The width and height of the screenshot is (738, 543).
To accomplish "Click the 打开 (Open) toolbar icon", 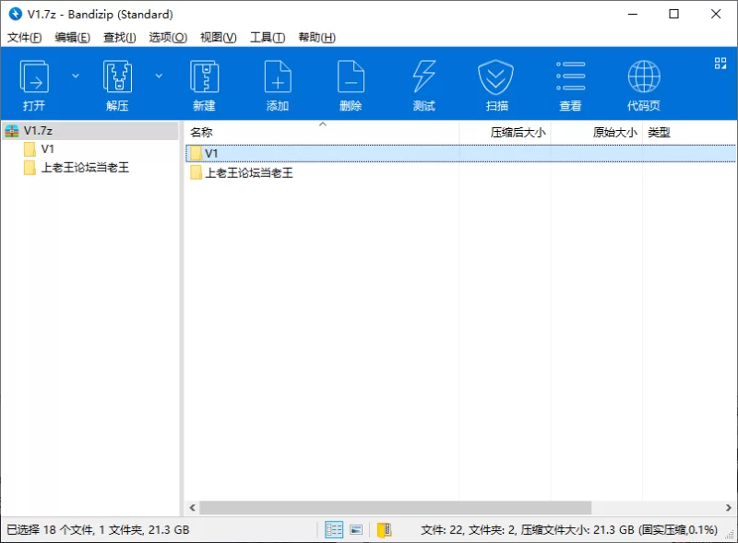I will point(34,85).
